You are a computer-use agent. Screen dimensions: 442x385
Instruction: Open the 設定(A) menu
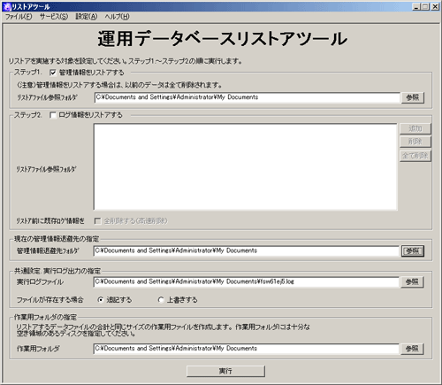point(86,17)
